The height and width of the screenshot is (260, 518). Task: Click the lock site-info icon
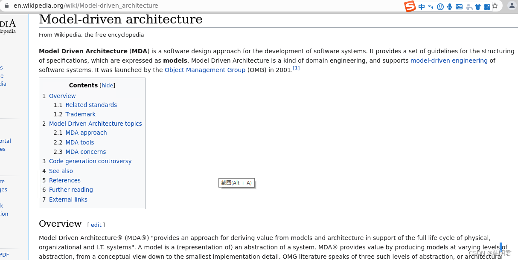[6, 6]
